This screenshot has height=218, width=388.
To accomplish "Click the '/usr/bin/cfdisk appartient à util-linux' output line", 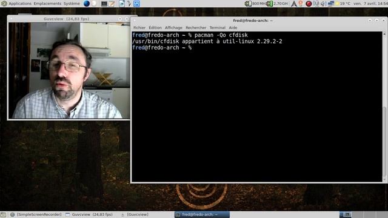I will (207, 41).
